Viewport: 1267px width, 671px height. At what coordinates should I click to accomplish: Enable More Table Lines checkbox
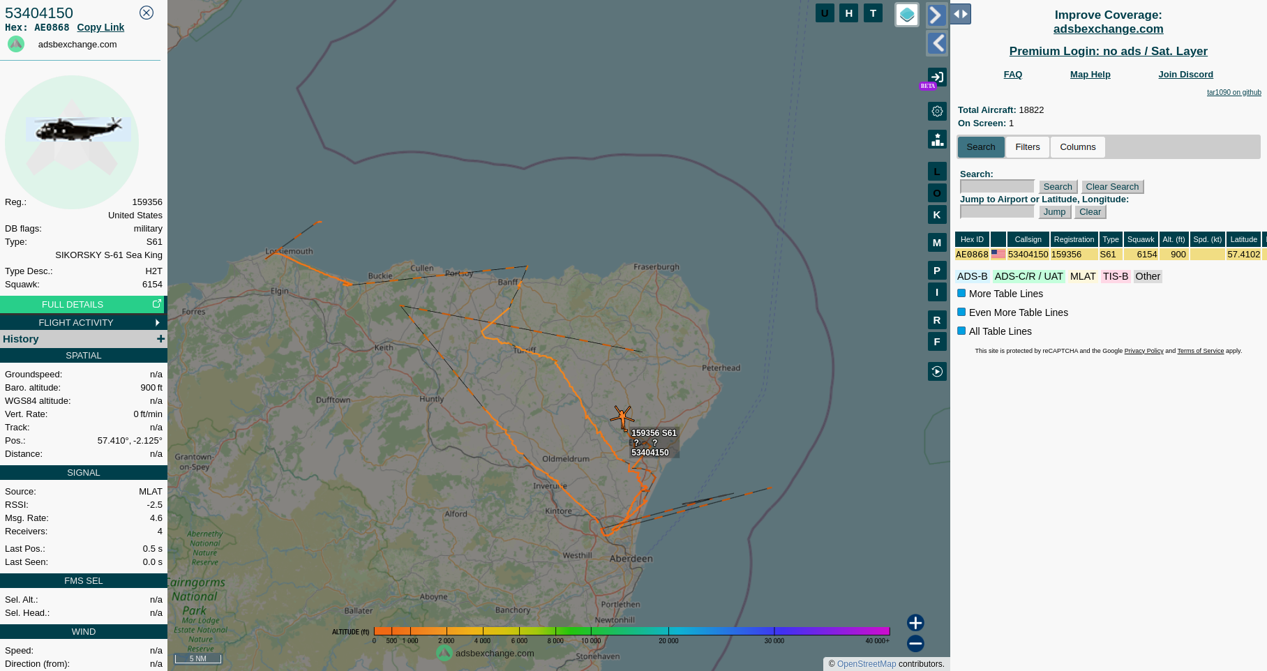click(x=961, y=294)
